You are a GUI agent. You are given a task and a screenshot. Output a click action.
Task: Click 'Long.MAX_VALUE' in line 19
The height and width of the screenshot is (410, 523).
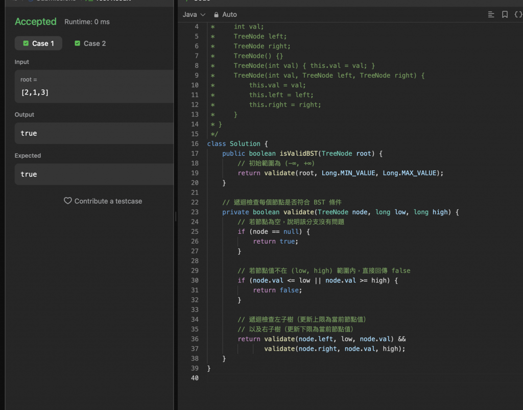click(409, 173)
